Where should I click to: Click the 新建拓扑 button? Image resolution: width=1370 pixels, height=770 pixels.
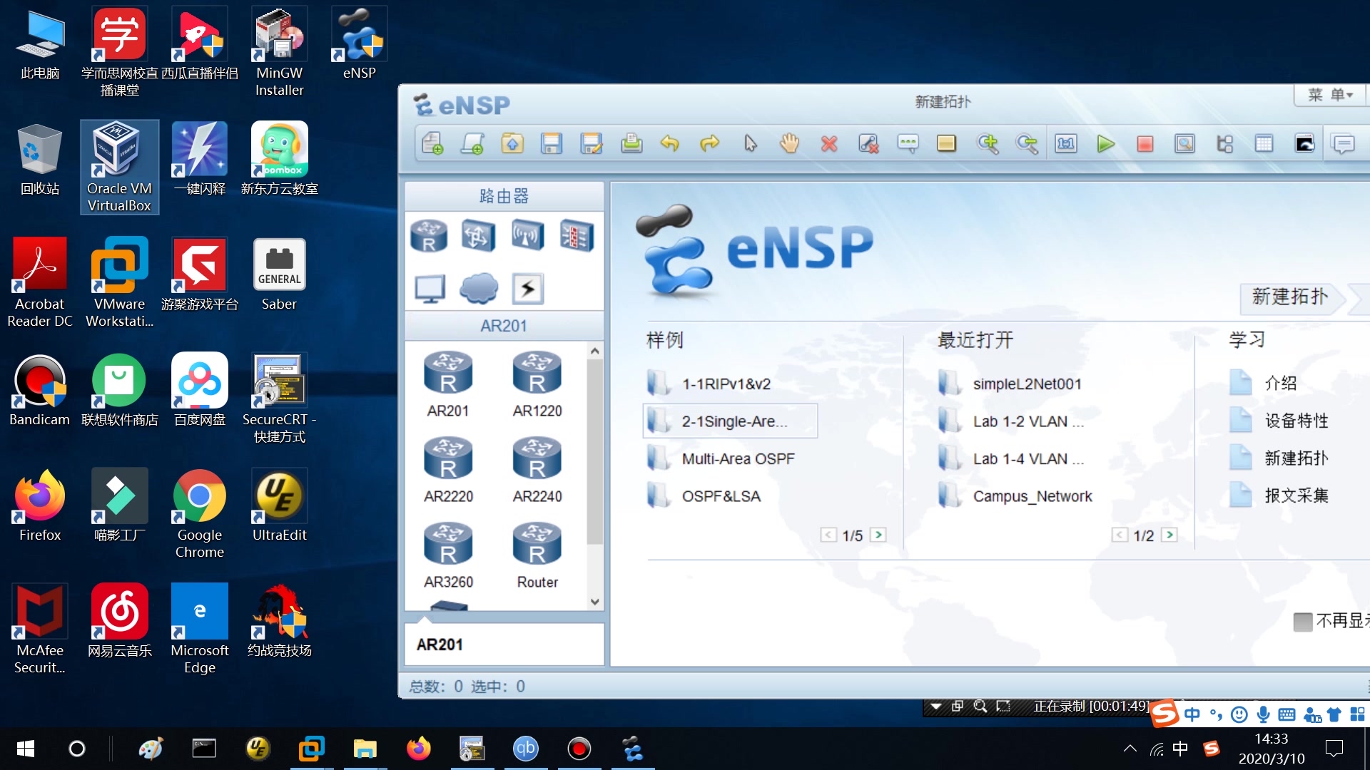coord(1290,297)
